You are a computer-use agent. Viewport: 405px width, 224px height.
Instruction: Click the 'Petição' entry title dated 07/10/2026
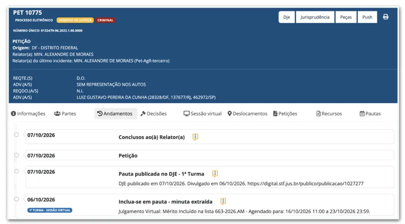pyautogui.click(x=128, y=155)
